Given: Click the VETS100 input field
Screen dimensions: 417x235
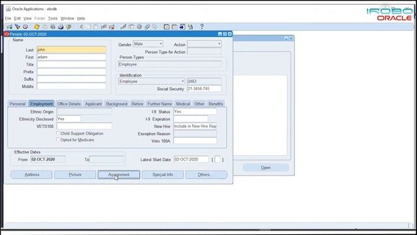Looking at the screenshot, I should 84,126.
